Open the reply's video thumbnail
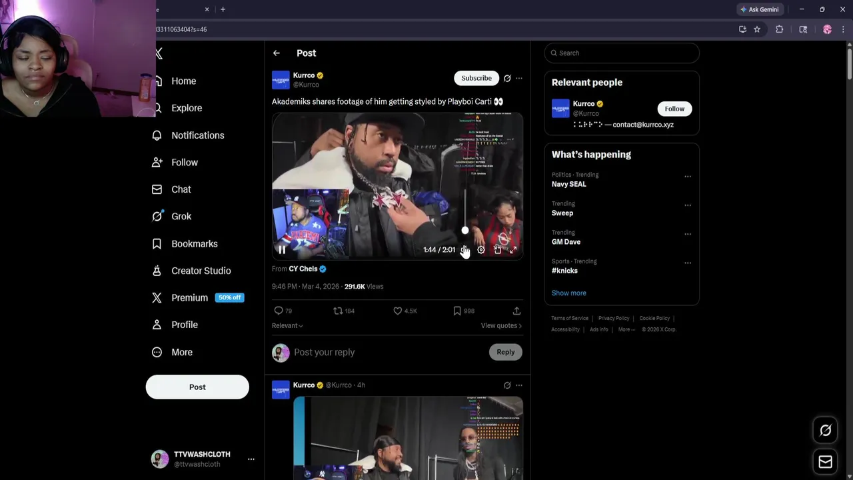 (x=408, y=438)
